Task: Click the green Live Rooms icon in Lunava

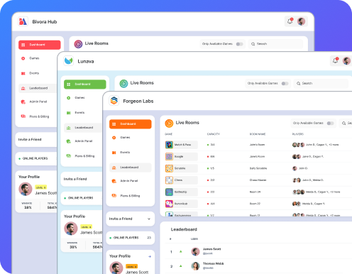Action: pyautogui.click(x=123, y=83)
